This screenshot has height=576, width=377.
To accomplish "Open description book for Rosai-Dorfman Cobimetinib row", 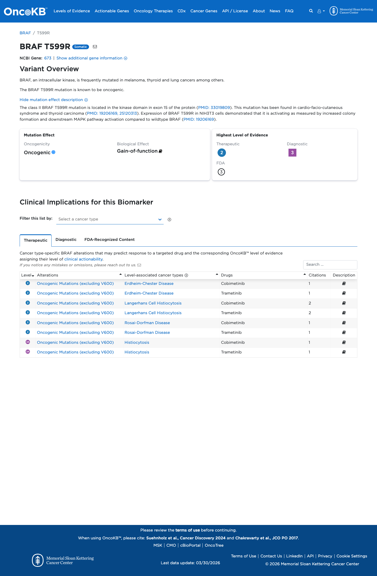I will (344, 323).
